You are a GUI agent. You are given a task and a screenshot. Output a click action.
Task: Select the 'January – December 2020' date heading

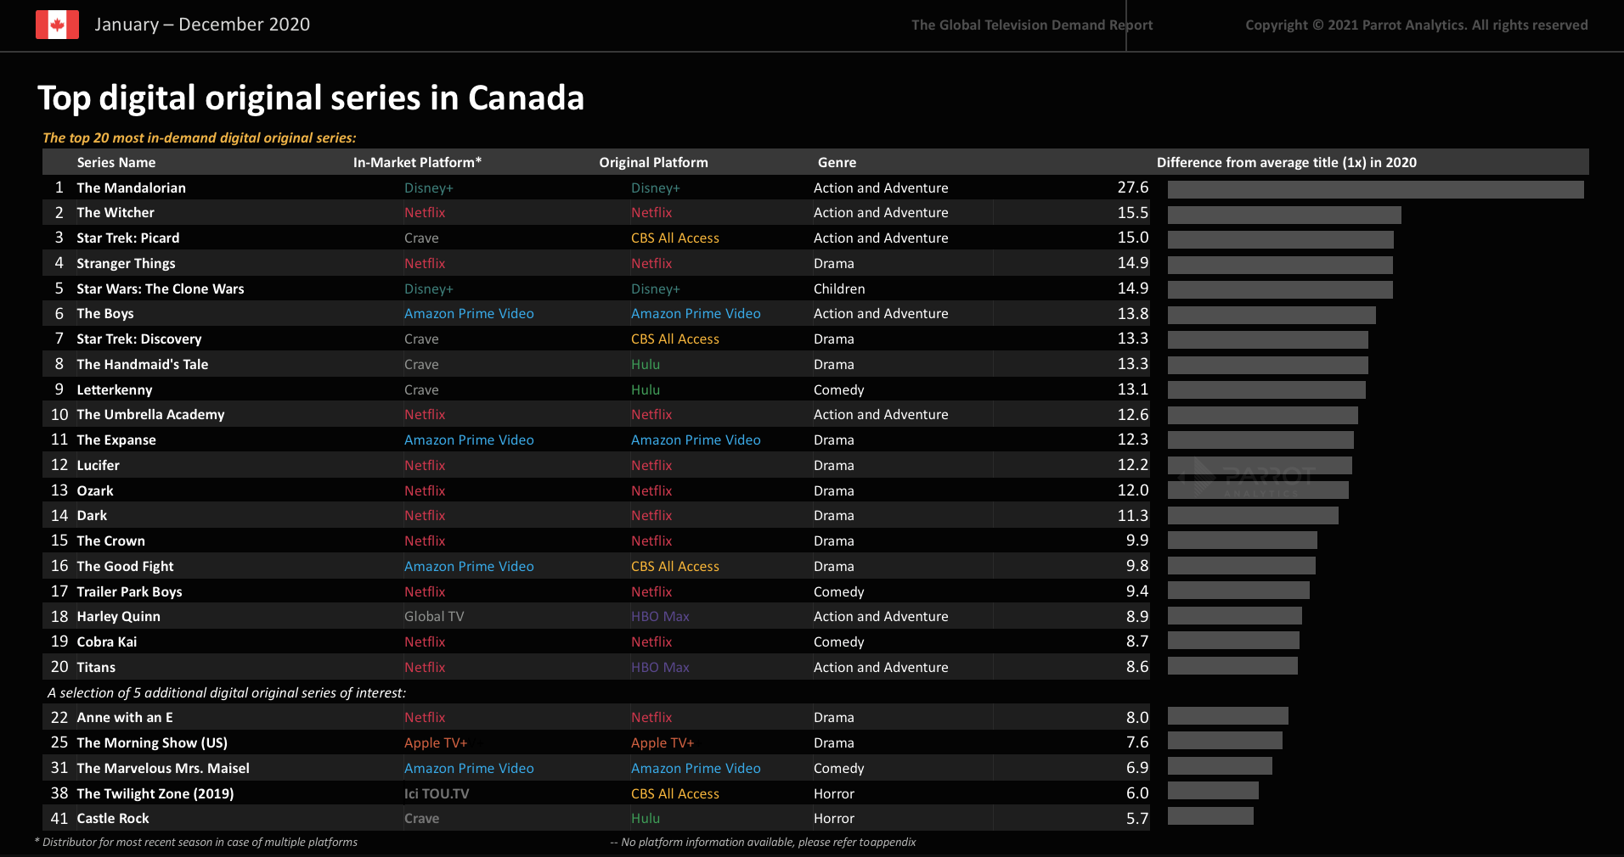tap(202, 25)
